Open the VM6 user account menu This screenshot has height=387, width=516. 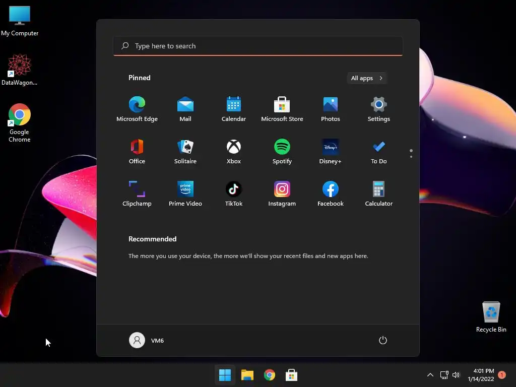pos(147,340)
